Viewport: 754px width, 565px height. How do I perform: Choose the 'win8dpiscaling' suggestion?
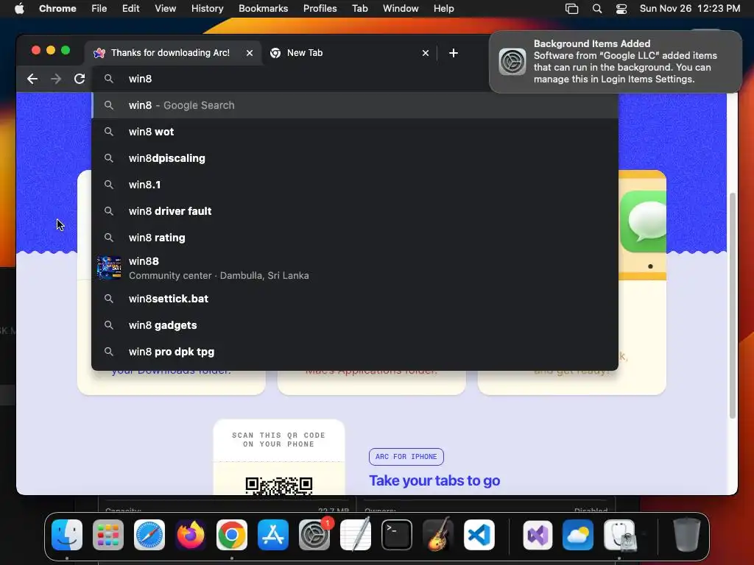[355, 158]
